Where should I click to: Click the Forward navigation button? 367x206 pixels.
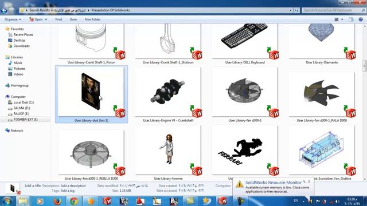11,10
